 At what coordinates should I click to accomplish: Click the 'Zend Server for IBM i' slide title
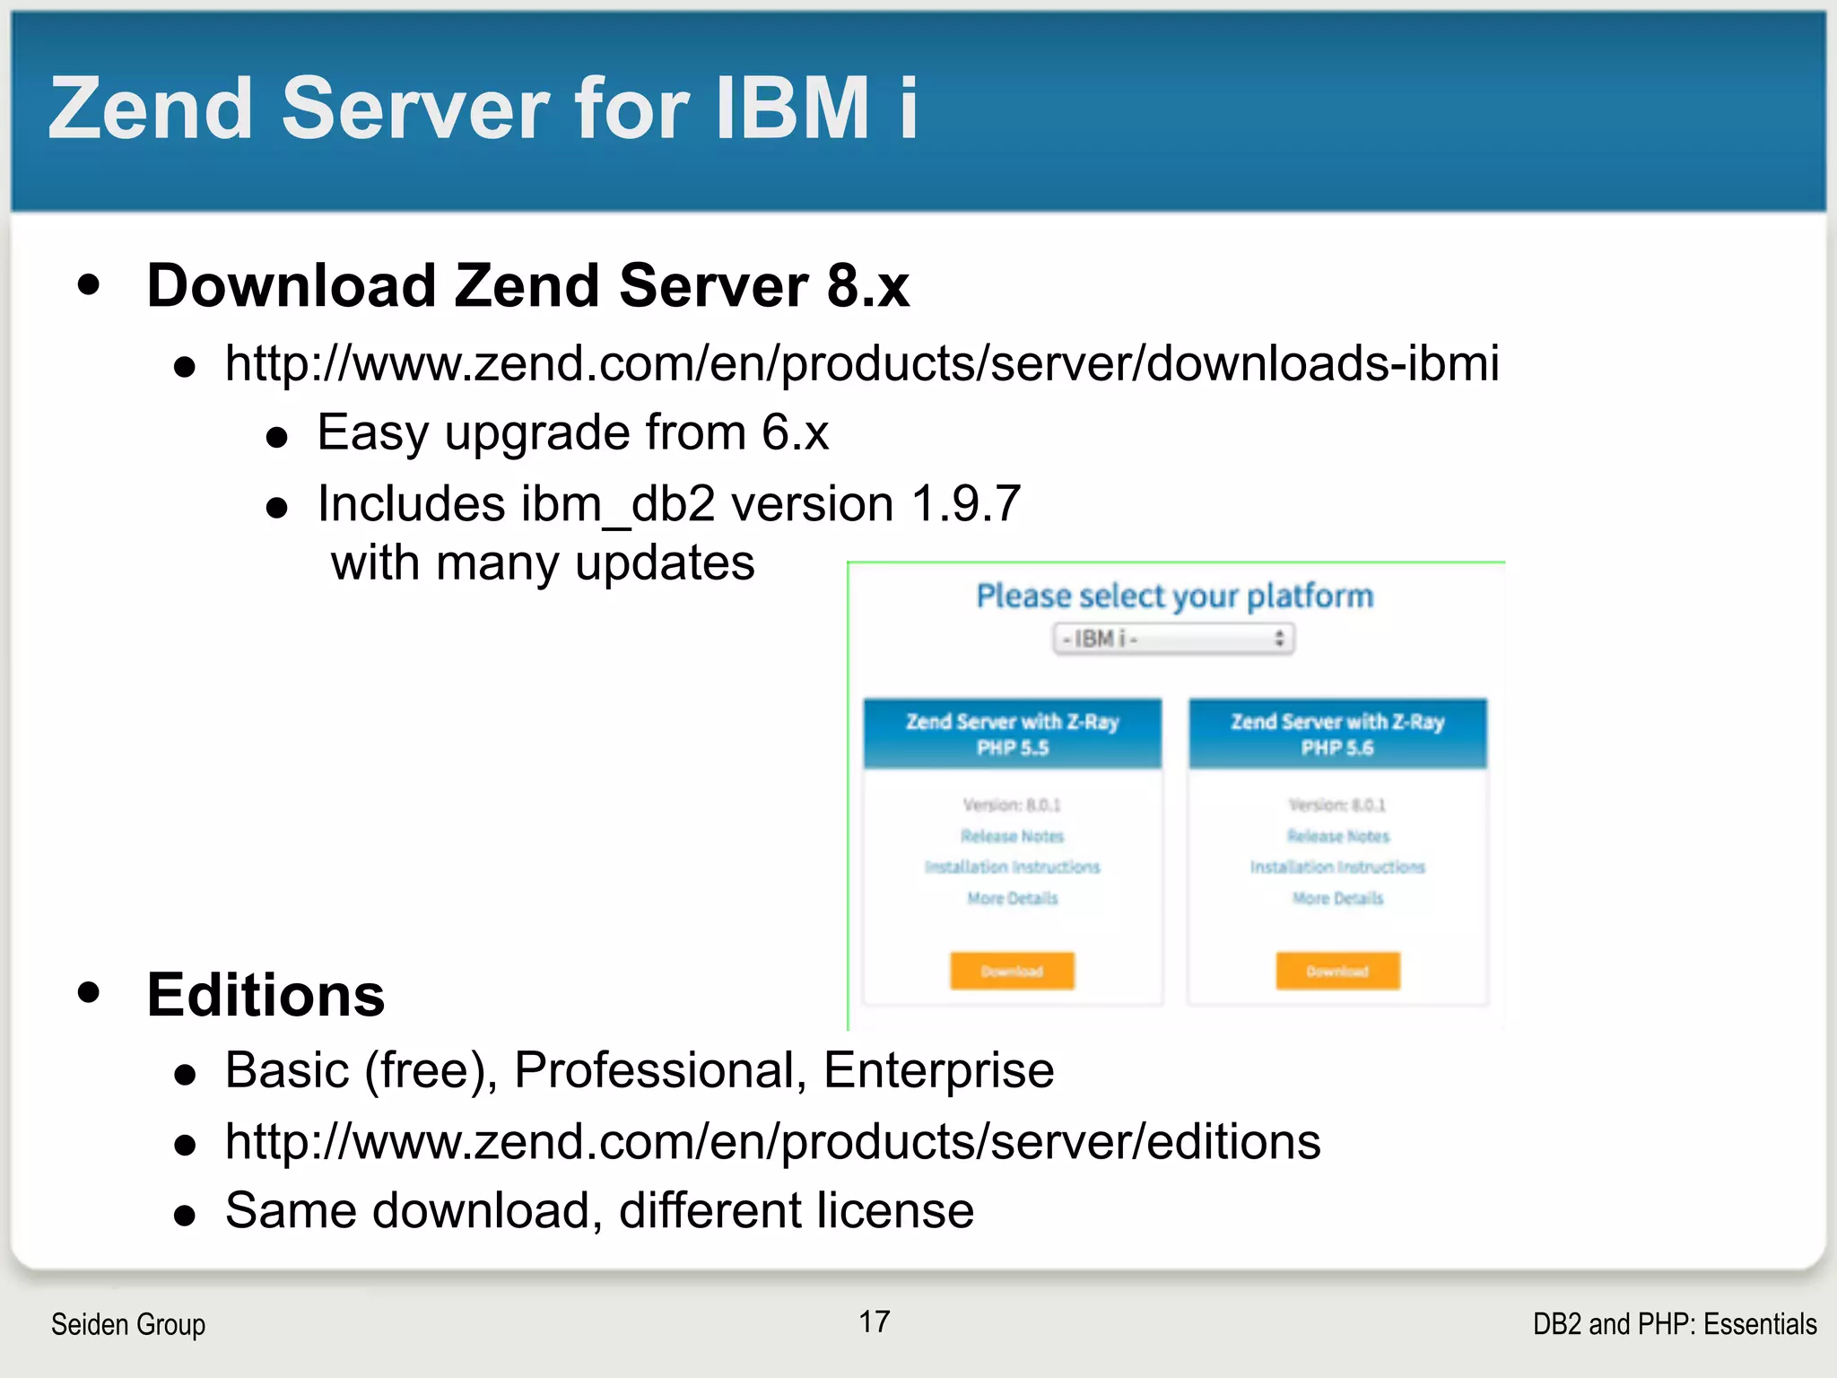point(483,108)
